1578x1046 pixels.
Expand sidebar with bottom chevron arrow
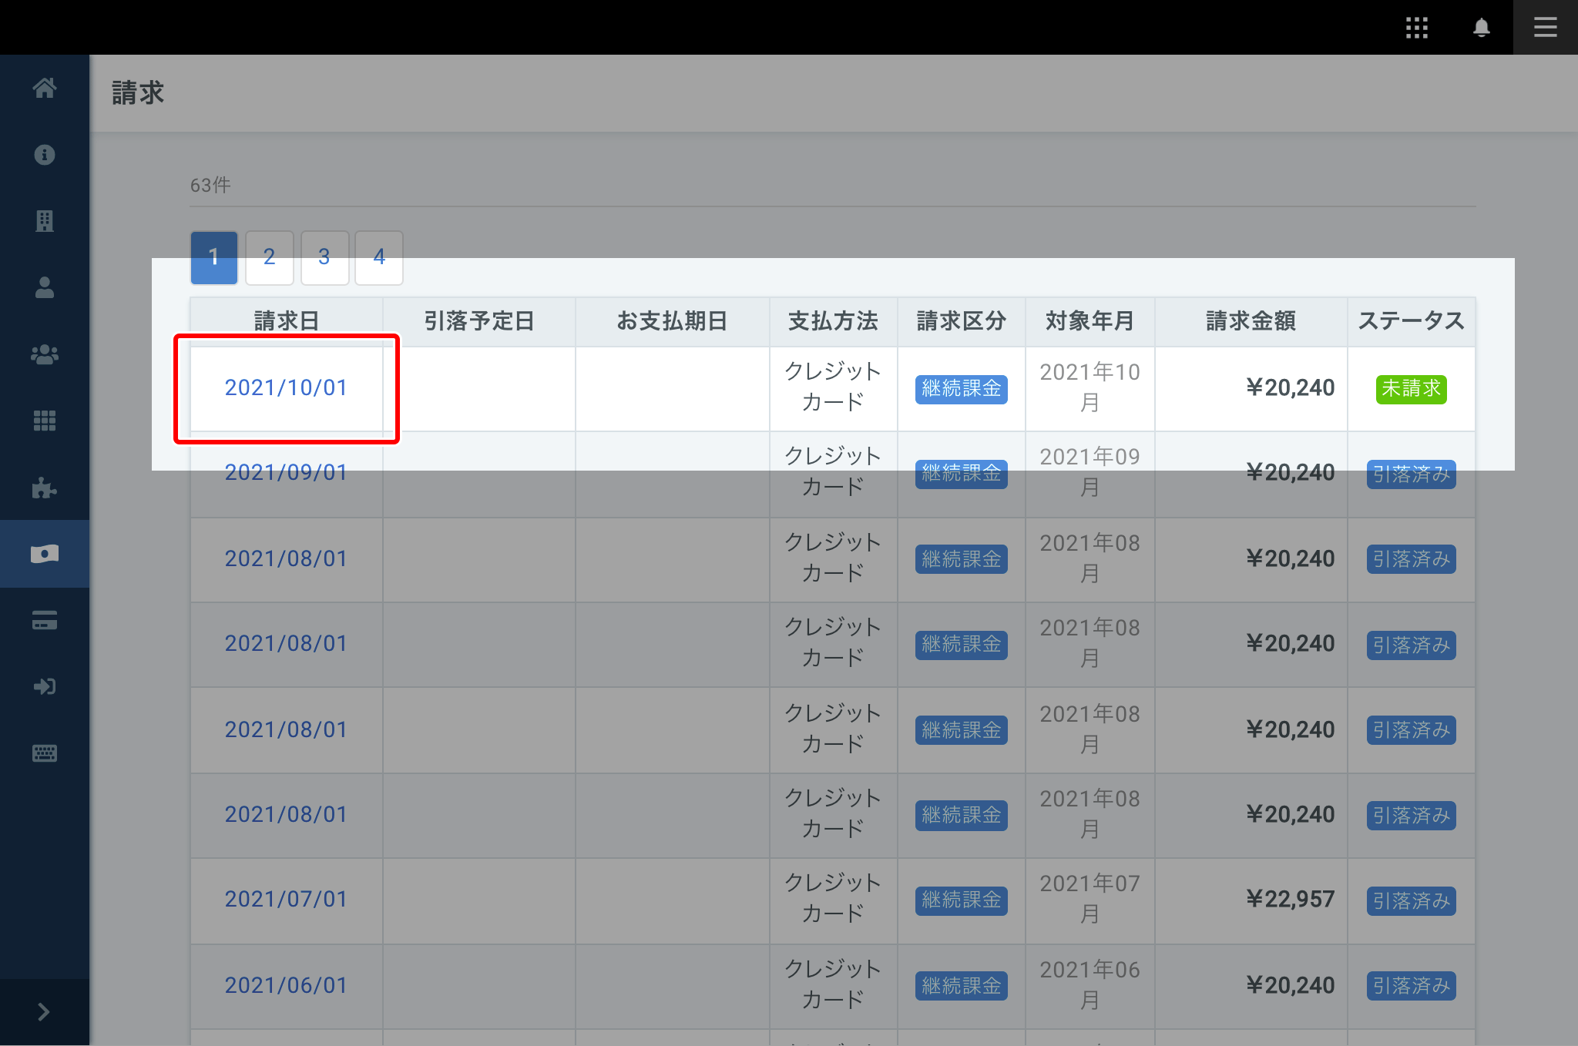[x=44, y=1011]
